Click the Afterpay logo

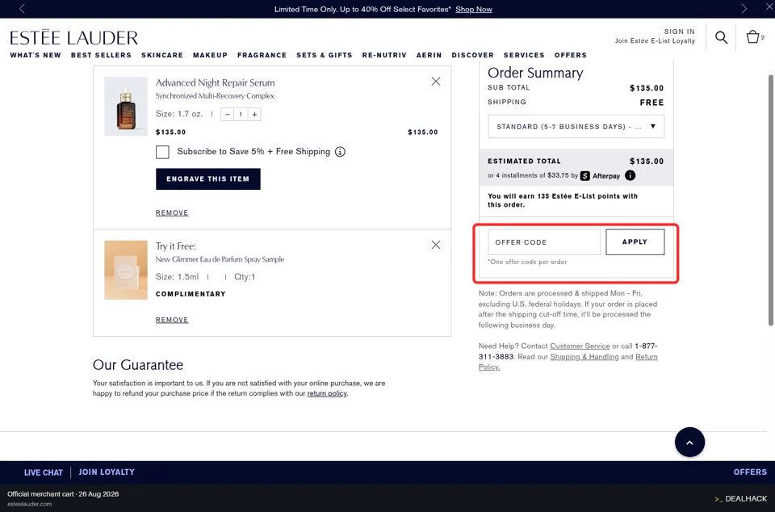tap(600, 176)
